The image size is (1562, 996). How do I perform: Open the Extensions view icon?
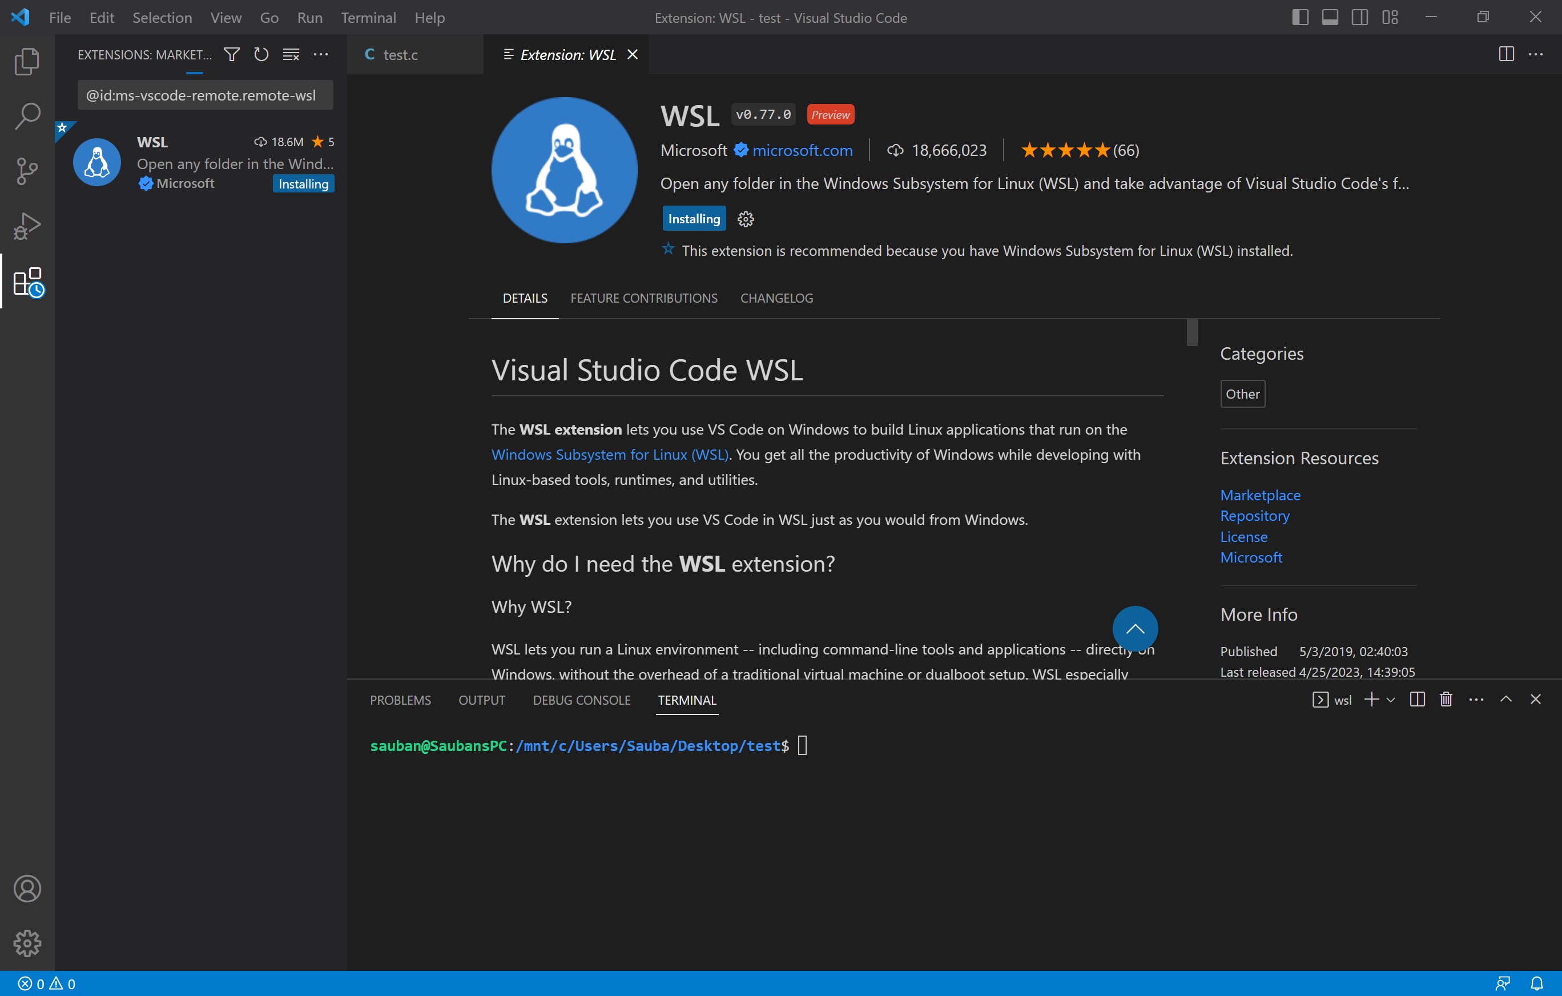click(x=29, y=282)
